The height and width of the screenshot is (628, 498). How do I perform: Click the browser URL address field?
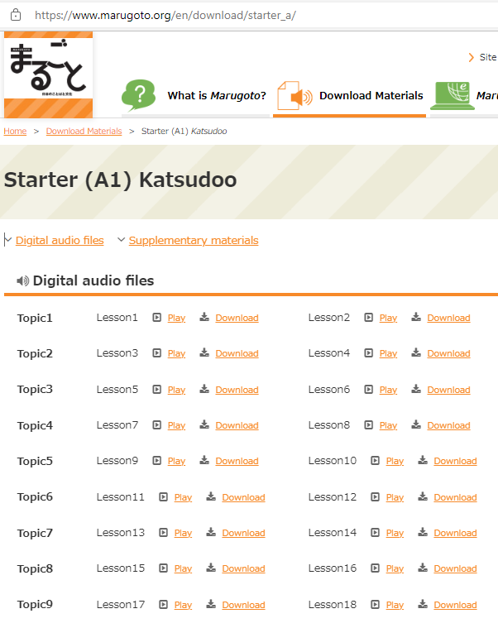tap(256, 15)
